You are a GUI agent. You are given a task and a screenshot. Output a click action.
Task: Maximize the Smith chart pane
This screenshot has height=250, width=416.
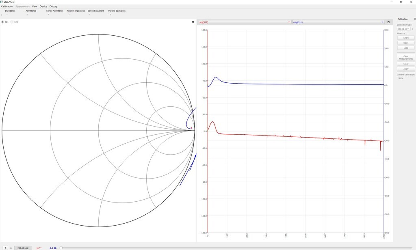coord(193,22)
